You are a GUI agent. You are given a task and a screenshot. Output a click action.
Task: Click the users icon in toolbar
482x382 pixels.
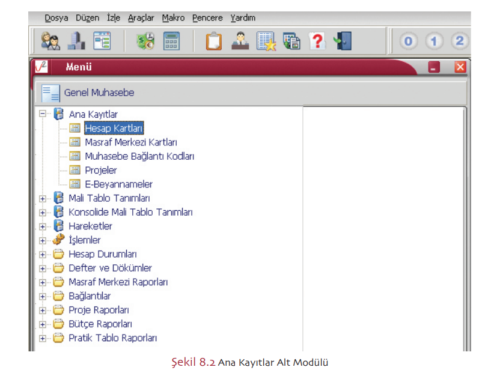(x=50, y=41)
